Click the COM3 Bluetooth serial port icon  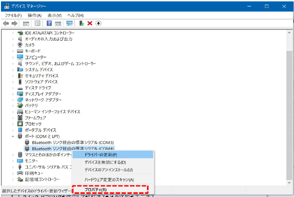click(27, 142)
